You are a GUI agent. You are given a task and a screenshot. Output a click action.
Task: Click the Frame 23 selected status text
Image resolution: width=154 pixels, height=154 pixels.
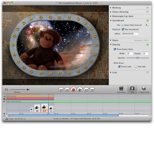point(77,119)
